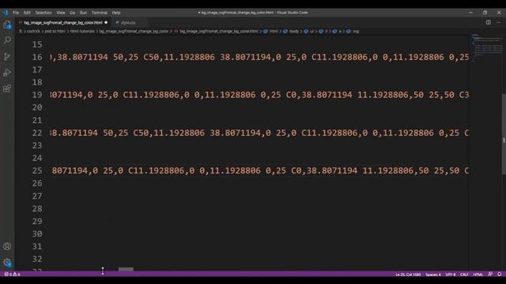Open the File menu
506x284 pixels.
pos(16,13)
